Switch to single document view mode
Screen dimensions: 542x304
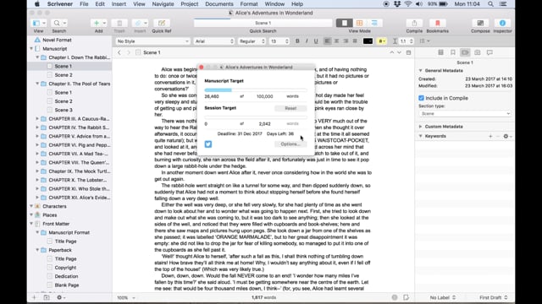tap(345, 23)
